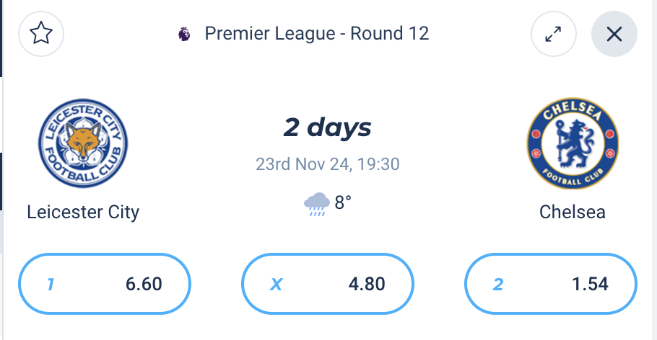Select home win odds 6.60

pos(105,284)
